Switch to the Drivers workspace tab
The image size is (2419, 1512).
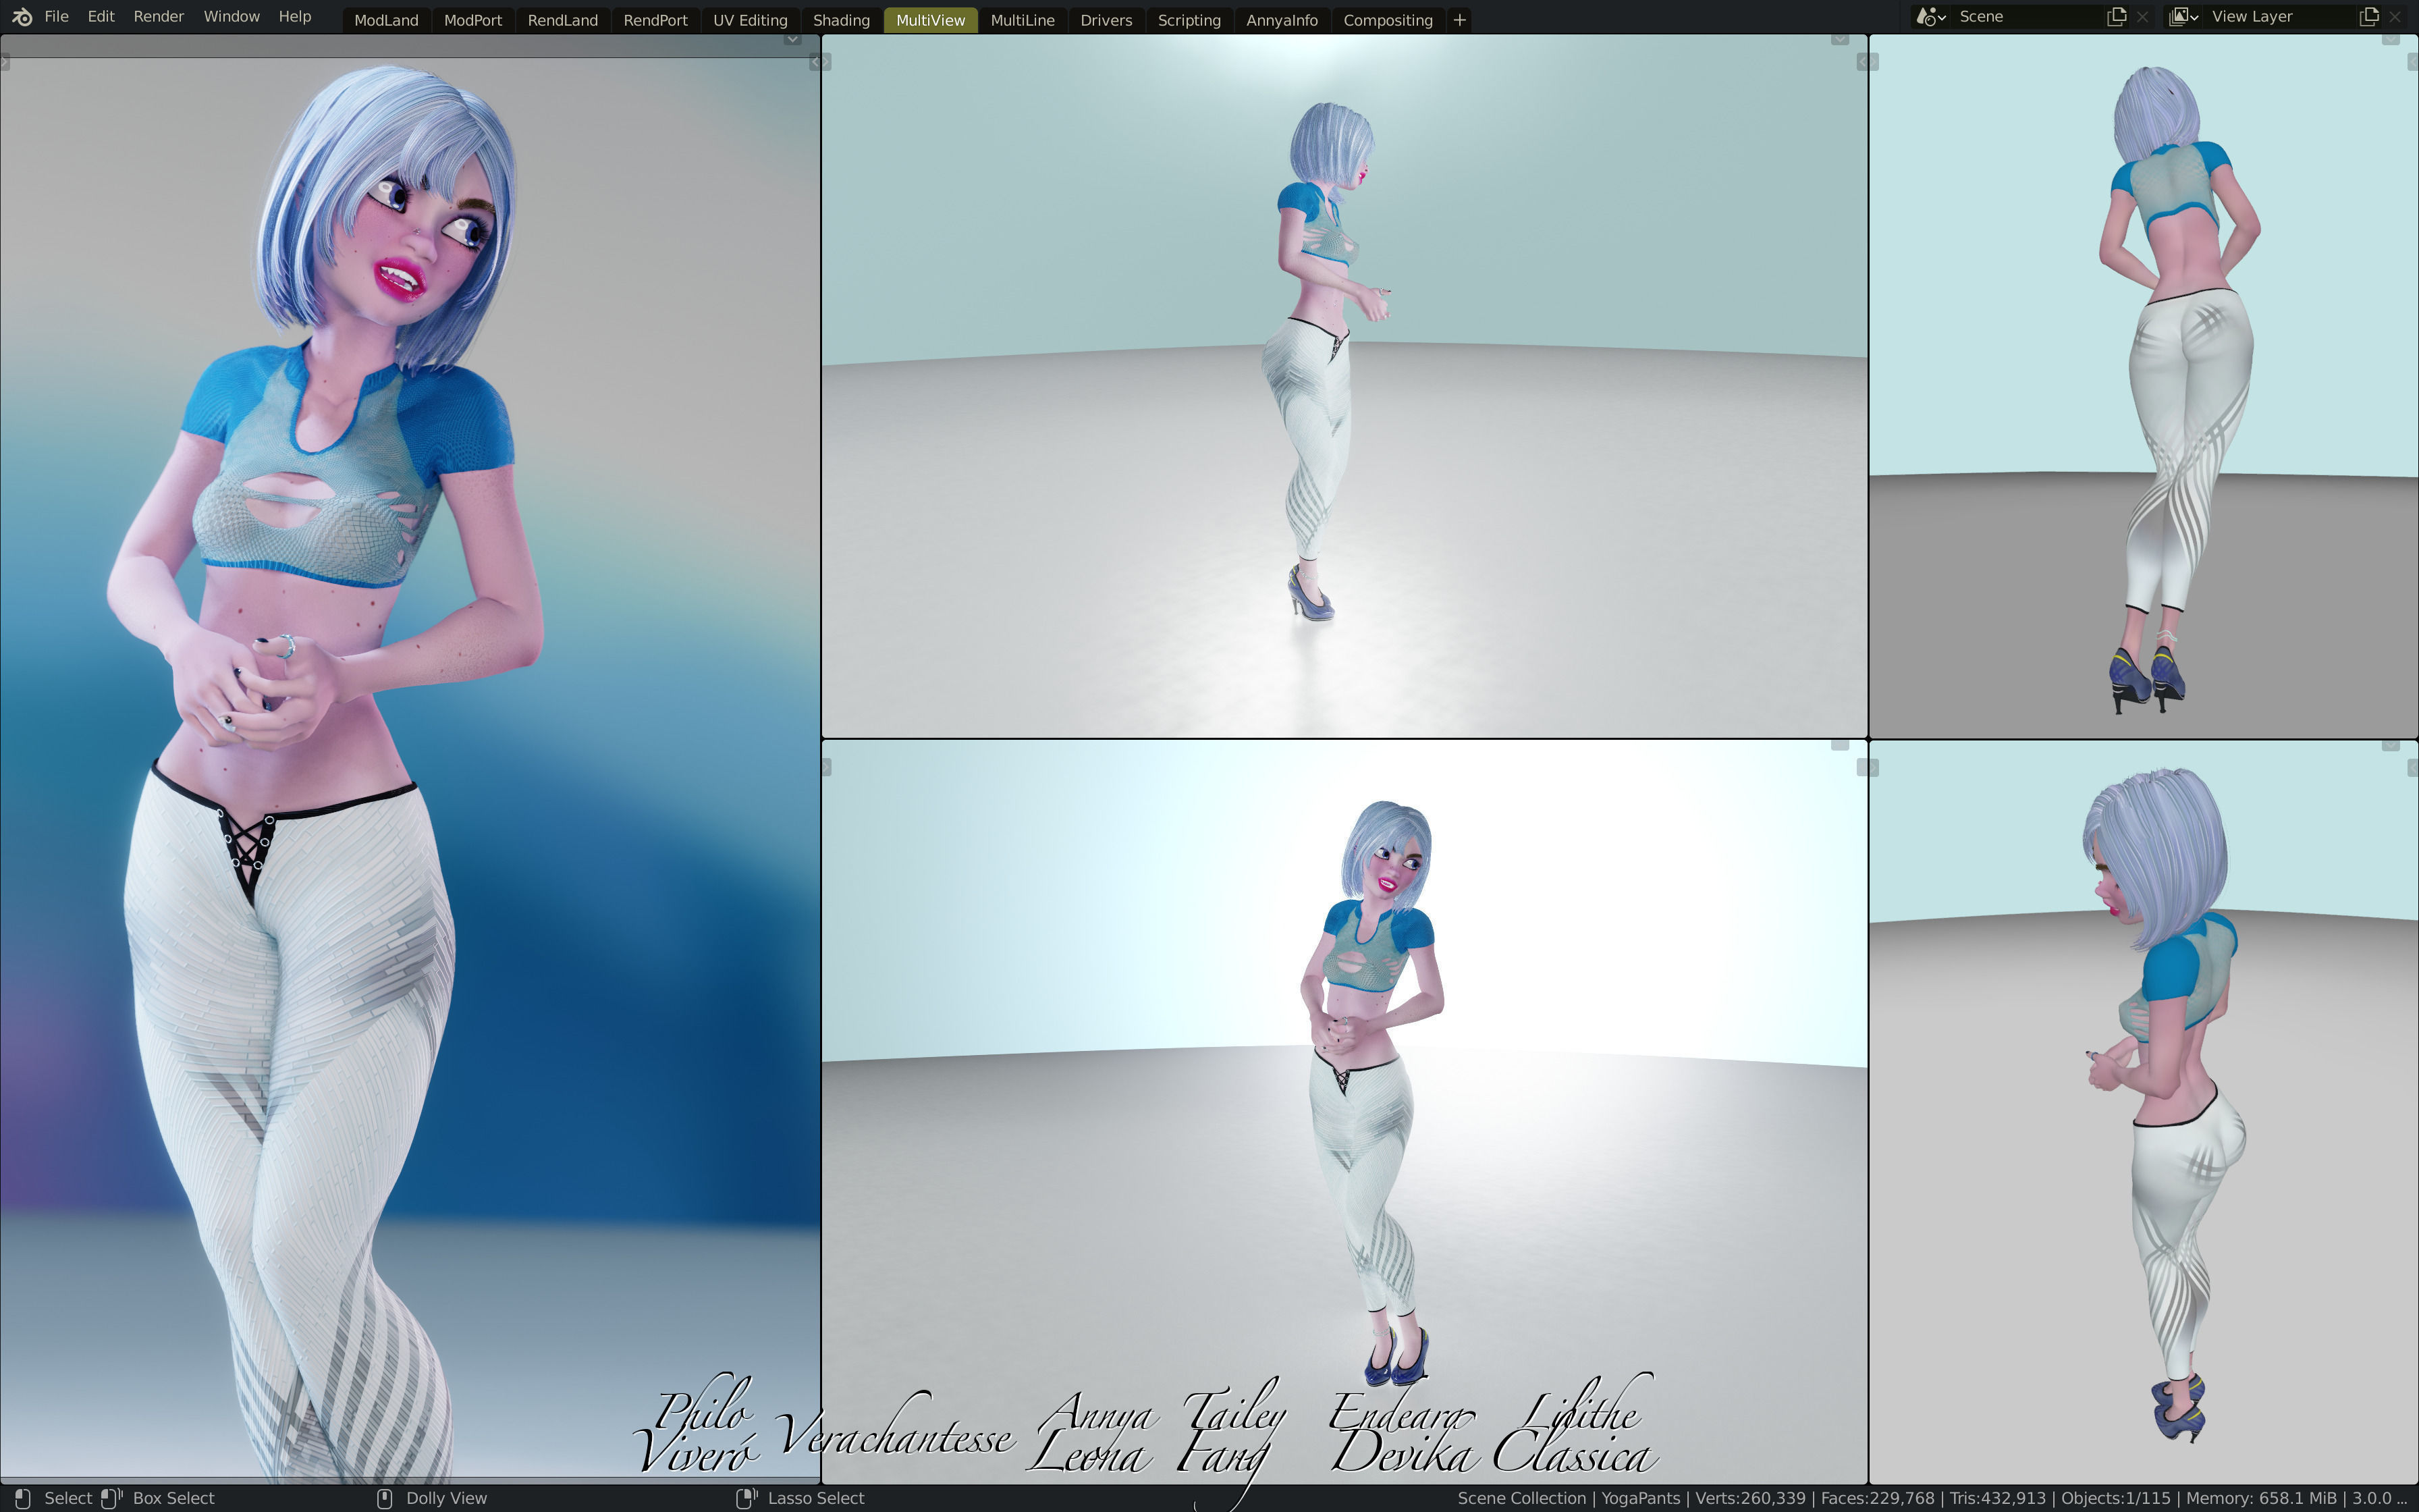point(1106,20)
